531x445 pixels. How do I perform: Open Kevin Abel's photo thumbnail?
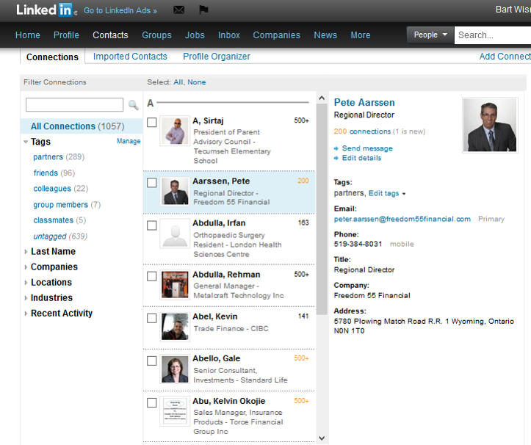175,327
